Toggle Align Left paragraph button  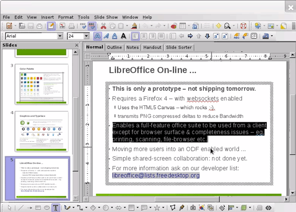(135, 36)
